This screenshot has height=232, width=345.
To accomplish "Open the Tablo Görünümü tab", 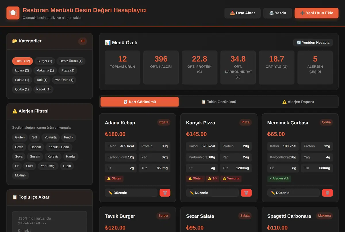I will click(x=219, y=102).
